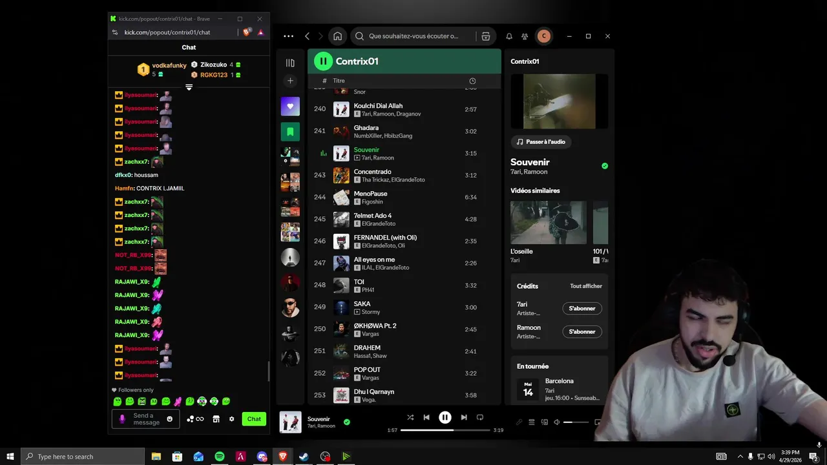Toggle the lyrics microphone icon

[x=519, y=422]
